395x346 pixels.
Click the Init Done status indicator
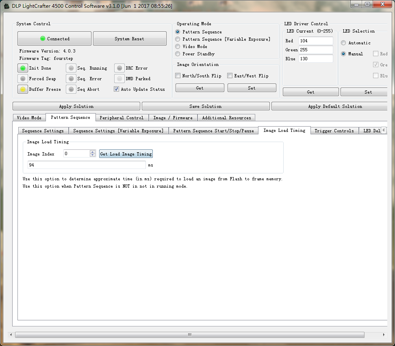[x=23, y=68]
